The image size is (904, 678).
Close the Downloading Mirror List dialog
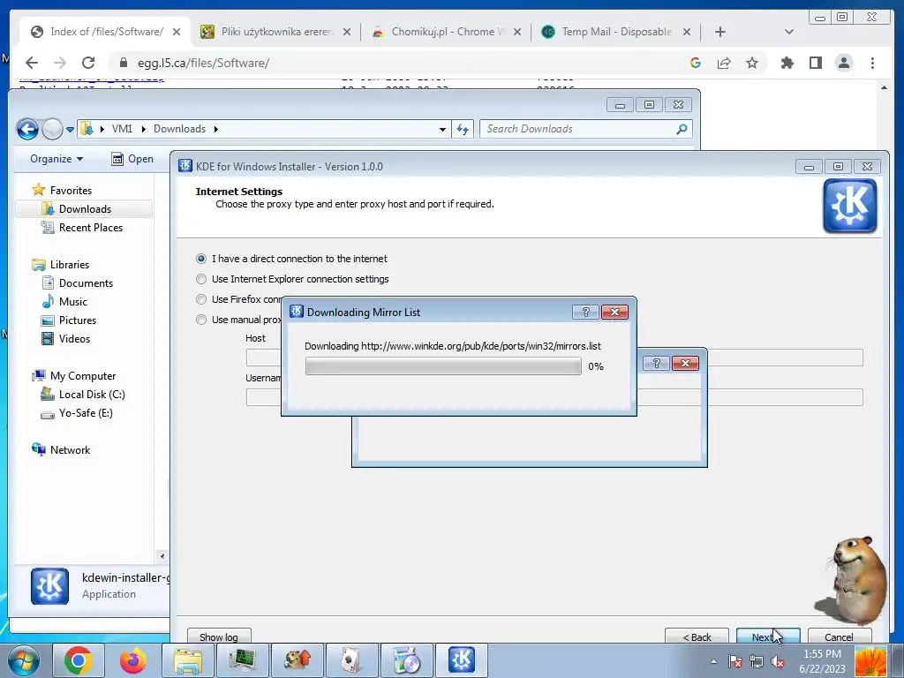tap(614, 312)
